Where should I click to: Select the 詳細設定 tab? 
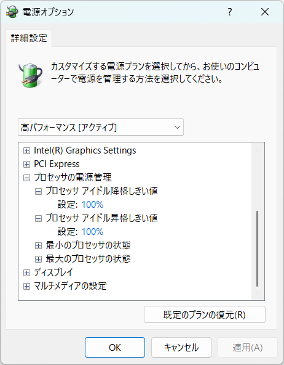[x=29, y=38]
